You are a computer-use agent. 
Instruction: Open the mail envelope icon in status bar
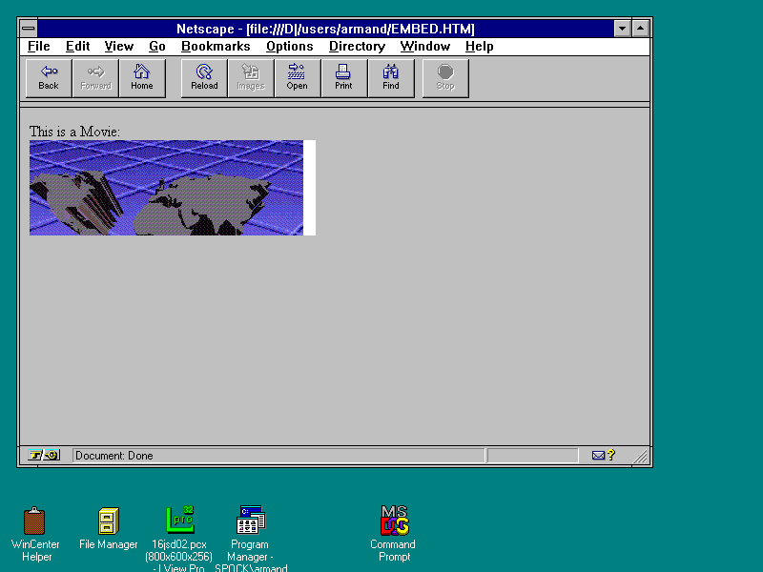coord(599,456)
